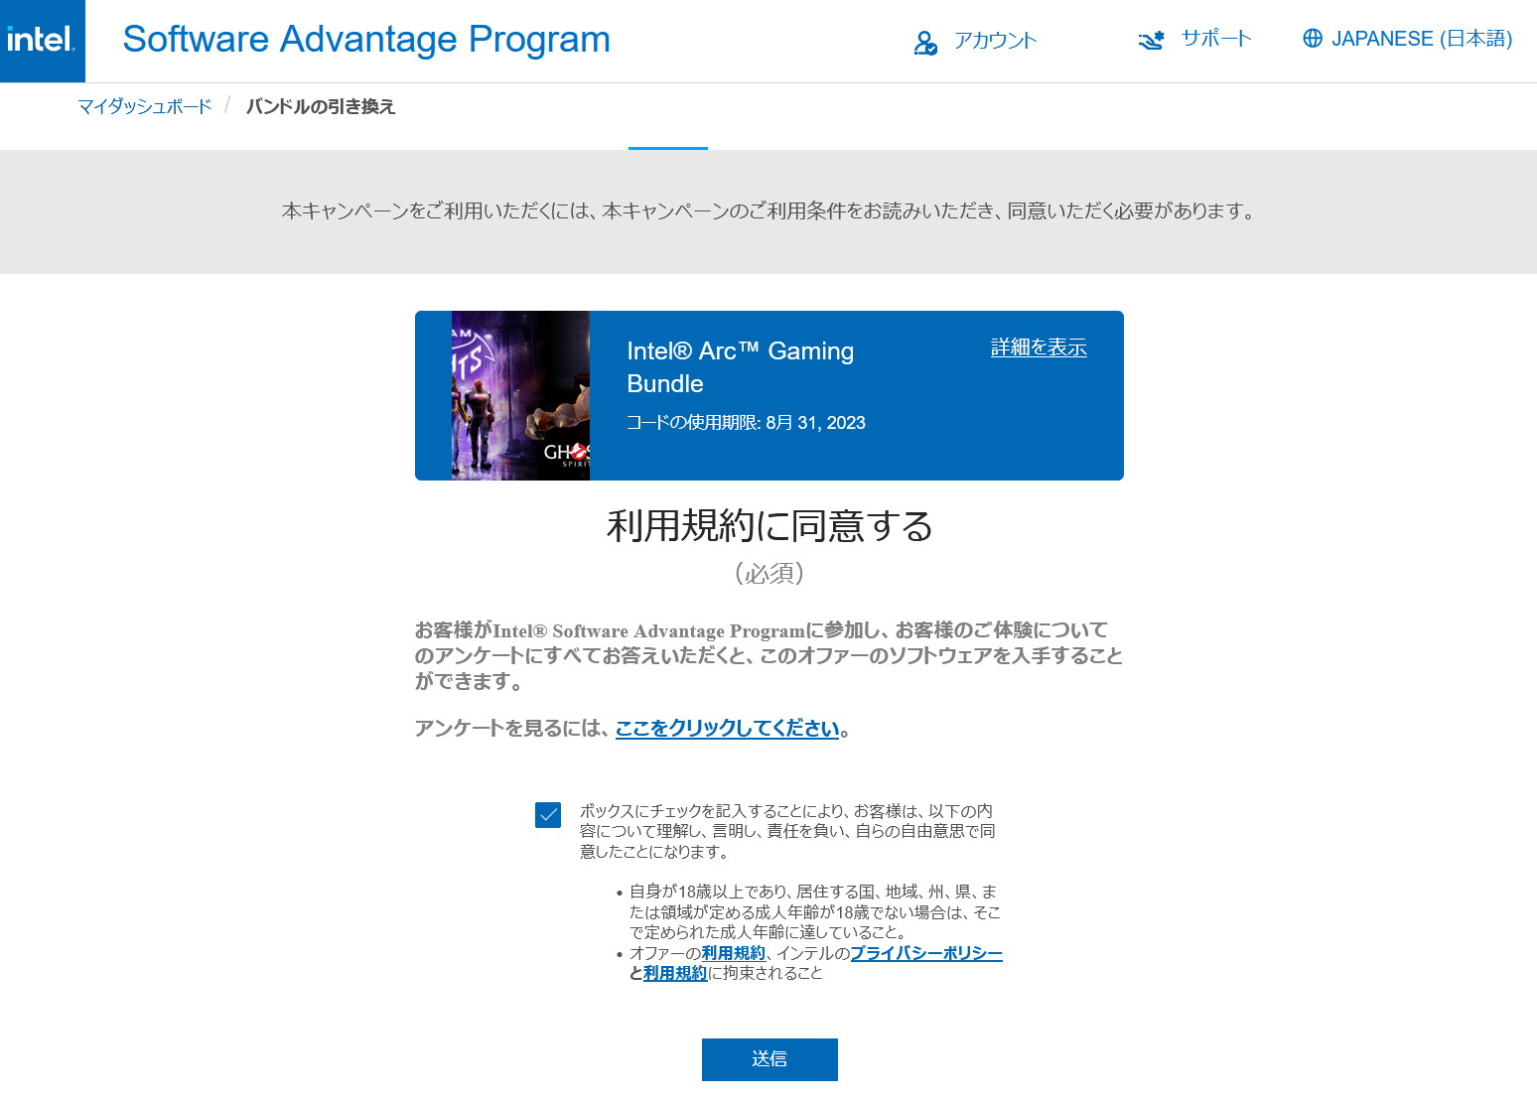Click the Arc Gaming Bundle thumbnail image

pos(520,395)
